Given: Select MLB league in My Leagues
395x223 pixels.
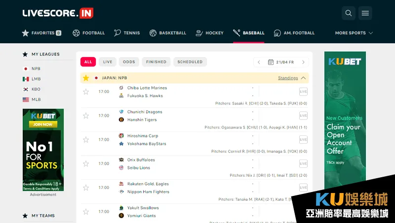Looking at the screenshot, I should (x=36, y=99).
